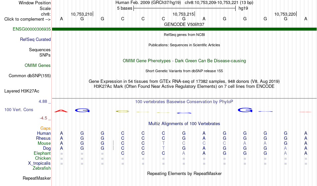The width and height of the screenshot is (317, 186).
Task: Click the -4.5 conservation axis value
Action: (x=43, y=118)
